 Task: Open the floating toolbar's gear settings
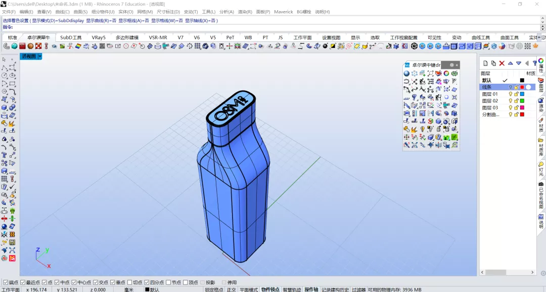(x=451, y=65)
